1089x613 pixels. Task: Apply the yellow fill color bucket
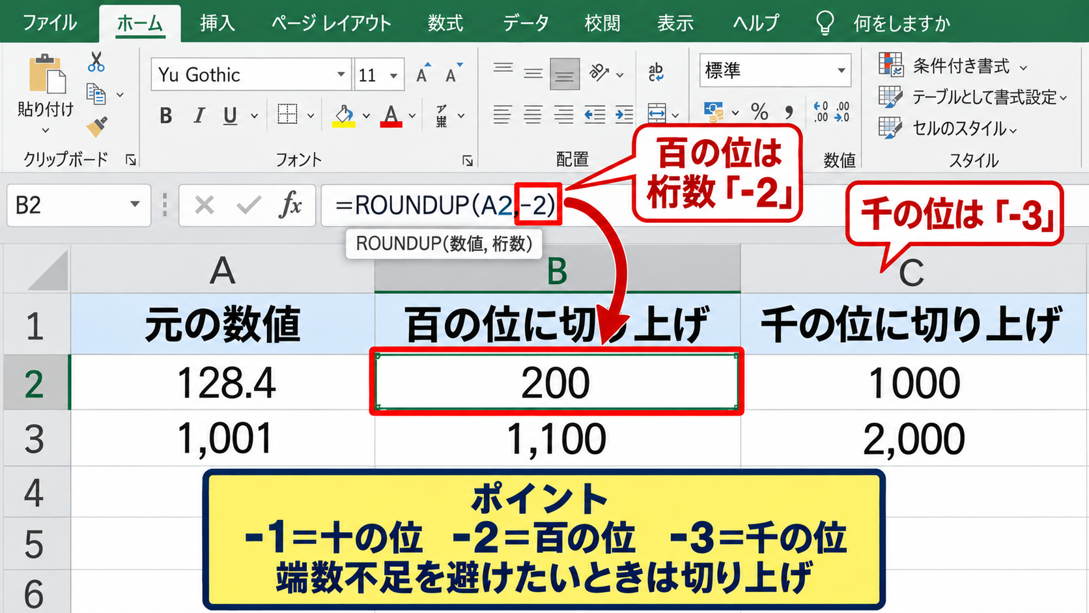click(344, 116)
